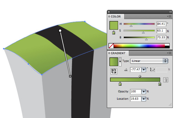
Task: Open the gradient Type dropdown showing Linear
Action: coord(149,61)
